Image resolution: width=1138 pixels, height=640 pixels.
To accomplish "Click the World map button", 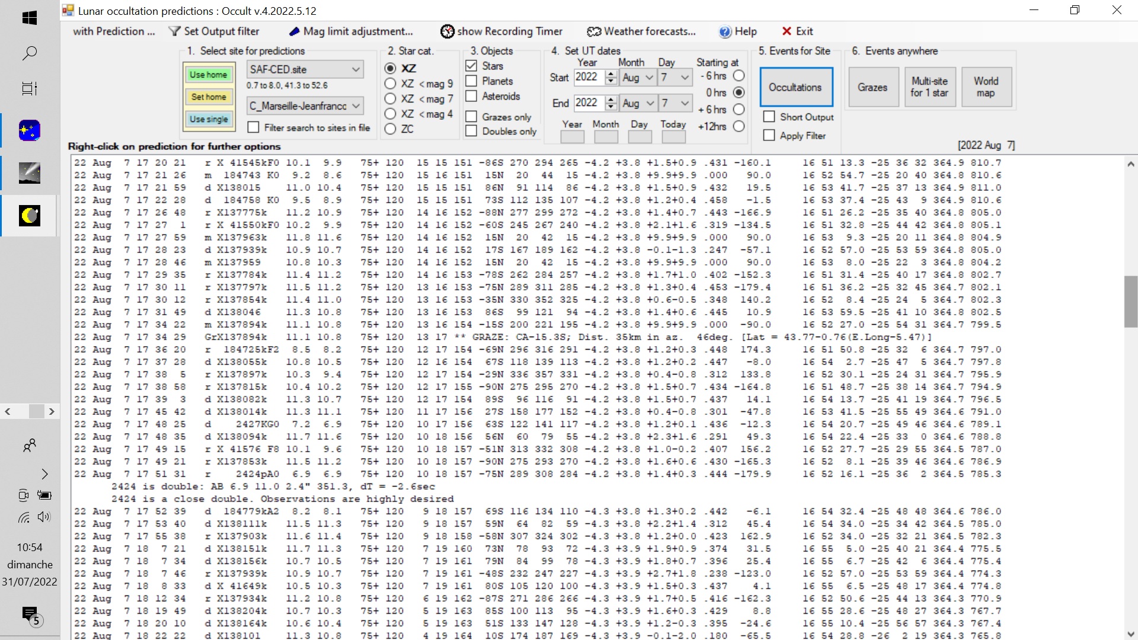I will (986, 87).
